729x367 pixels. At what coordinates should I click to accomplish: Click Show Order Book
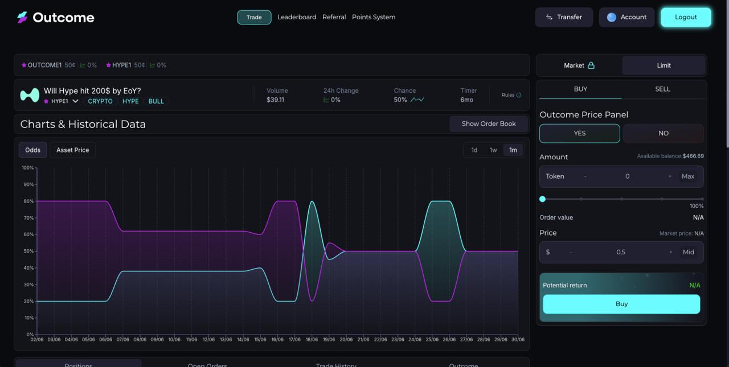(x=488, y=123)
